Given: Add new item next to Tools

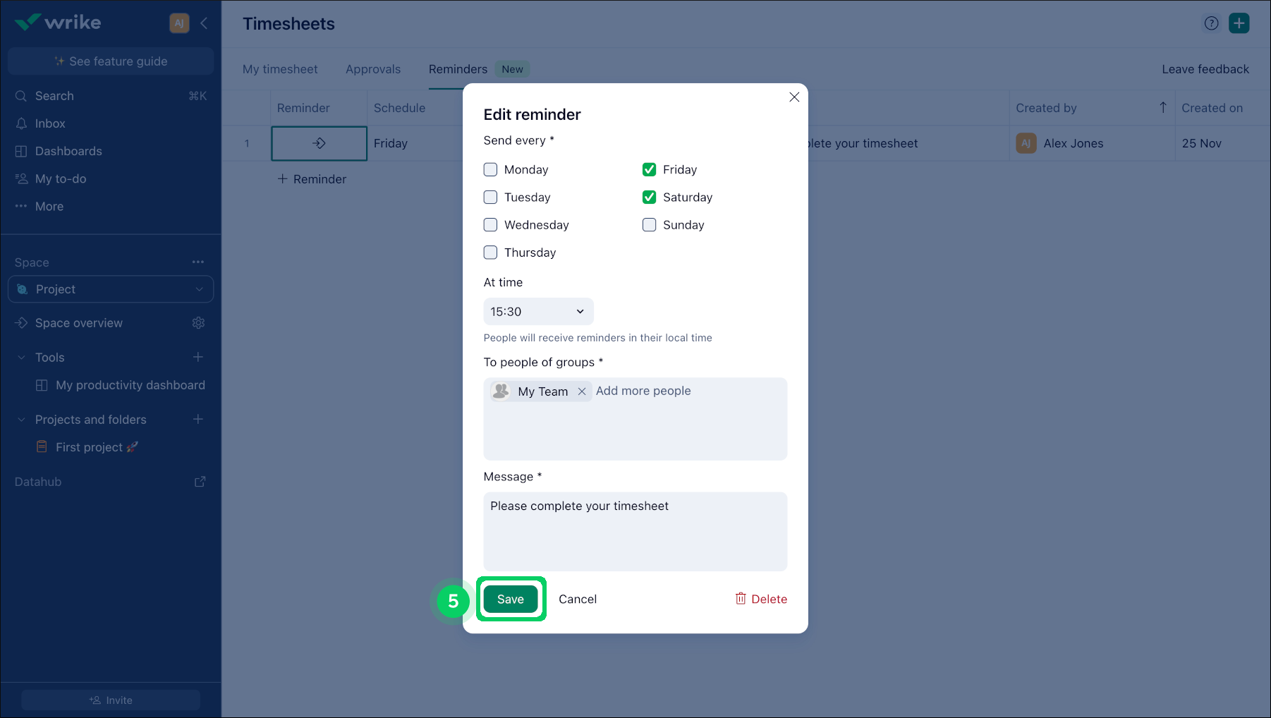Looking at the screenshot, I should coord(198,358).
